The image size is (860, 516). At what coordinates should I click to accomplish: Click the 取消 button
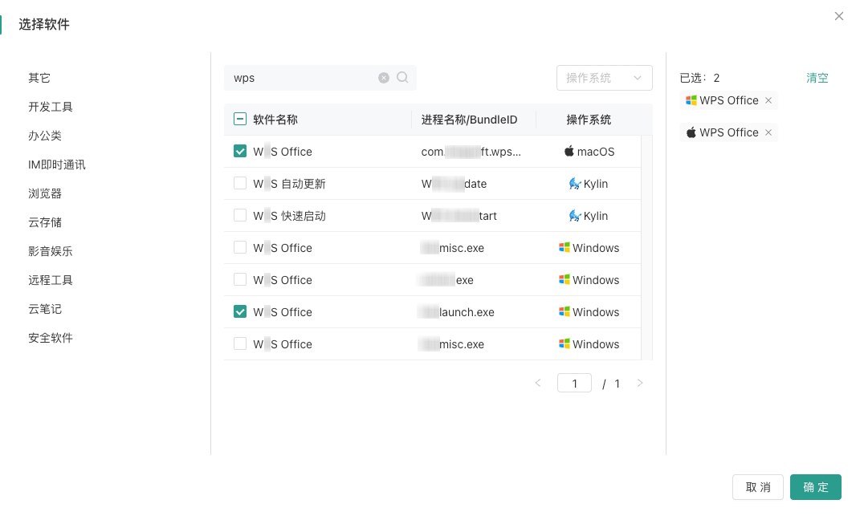[757, 487]
